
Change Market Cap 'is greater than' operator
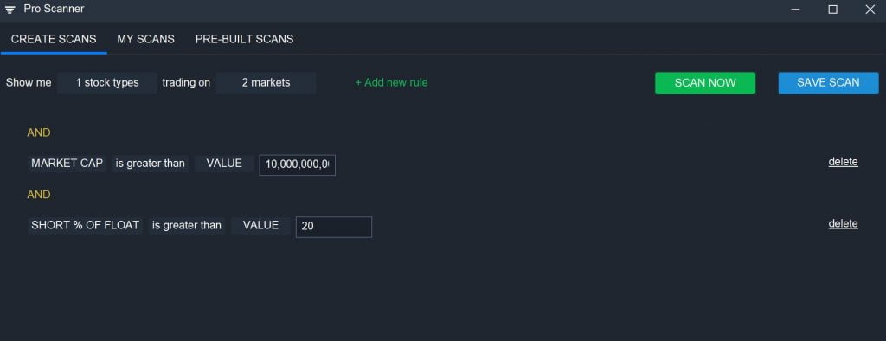[x=151, y=164]
